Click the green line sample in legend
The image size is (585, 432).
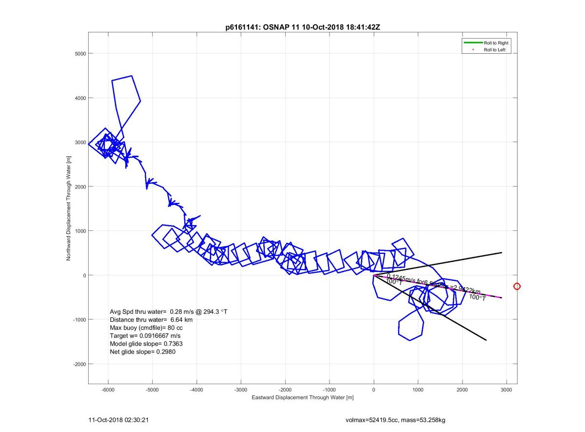pyautogui.click(x=472, y=43)
